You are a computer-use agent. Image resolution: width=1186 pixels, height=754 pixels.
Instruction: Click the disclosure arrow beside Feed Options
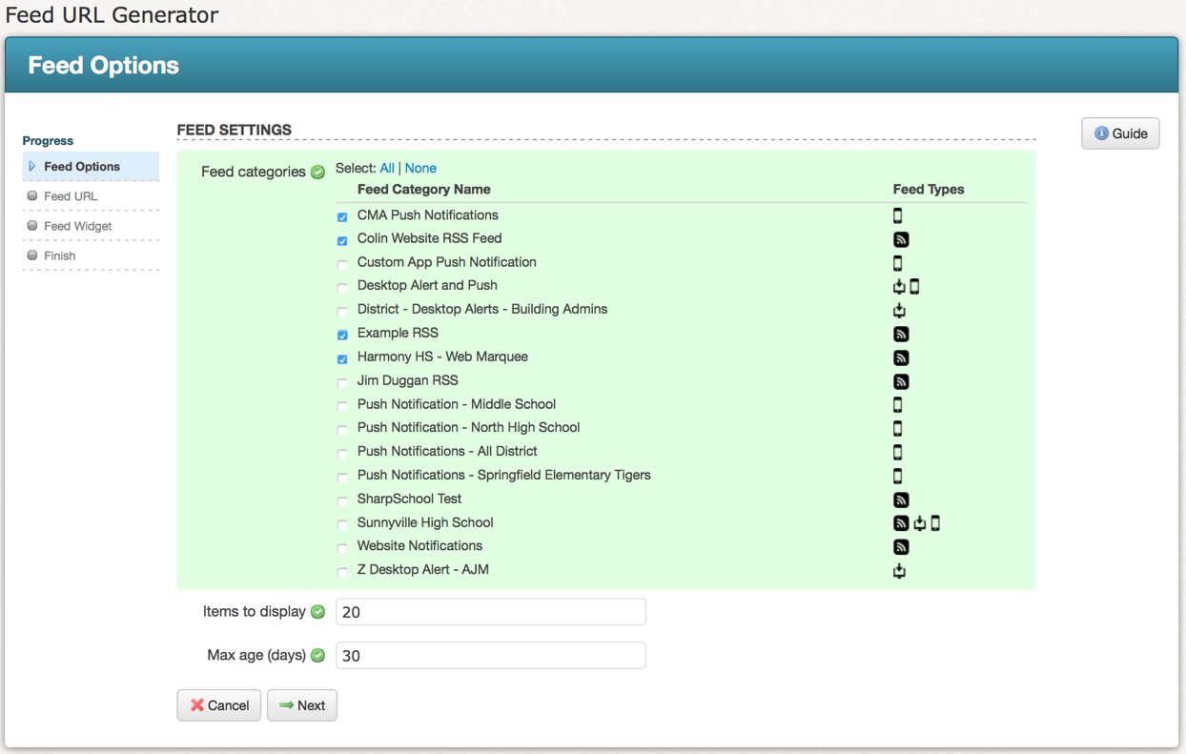[33, 166]
